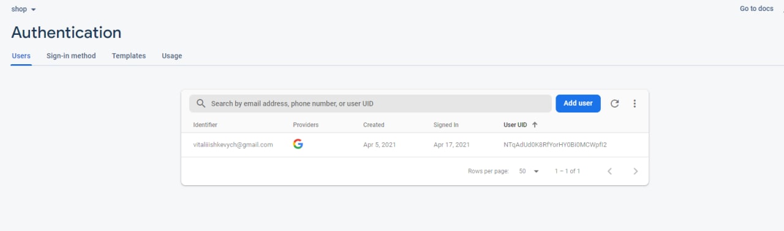Open the Templates tab

point(129,56)
